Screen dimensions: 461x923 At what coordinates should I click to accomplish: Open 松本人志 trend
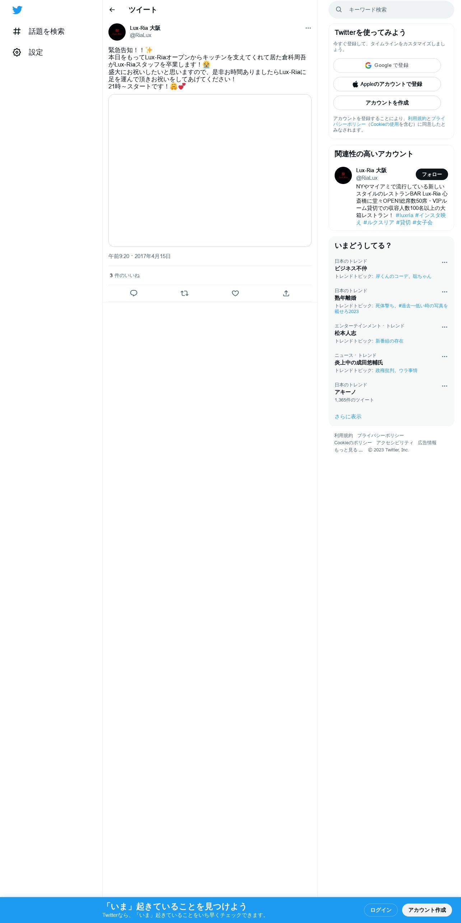tap(345, 333)
